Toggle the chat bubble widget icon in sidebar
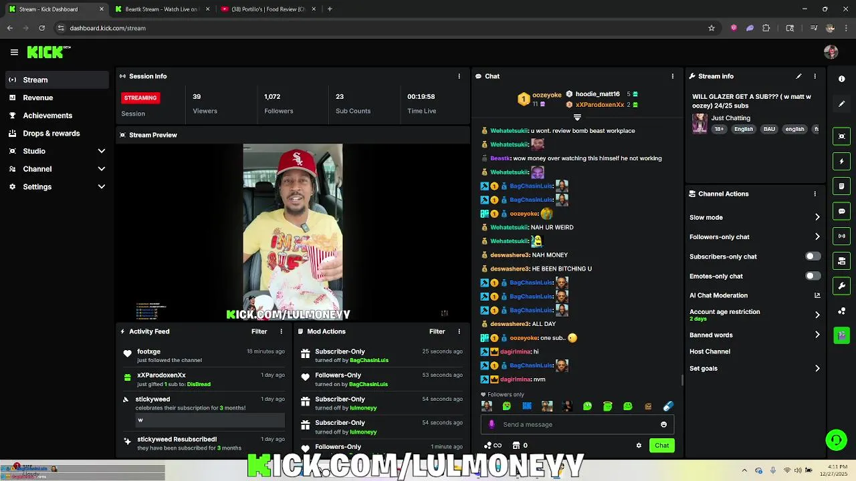The width and height of the screenshot is (856, 481). 842,211
